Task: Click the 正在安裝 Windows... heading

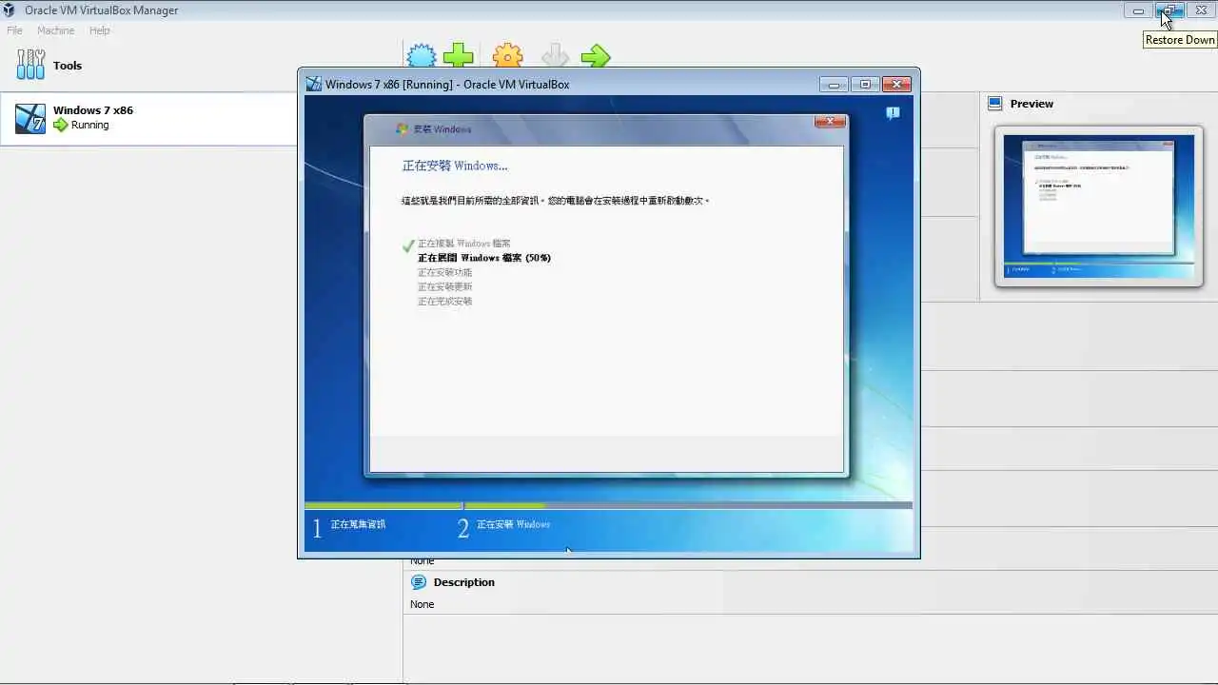Action: [x=455, y=166]
